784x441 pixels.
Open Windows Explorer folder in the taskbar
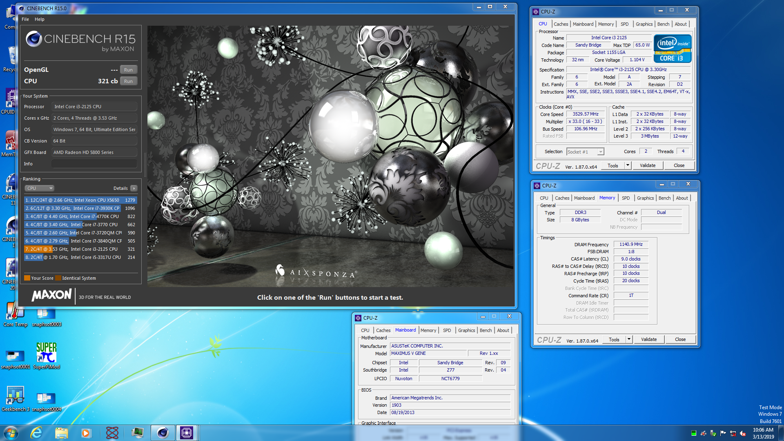click(x=61, y=433)
